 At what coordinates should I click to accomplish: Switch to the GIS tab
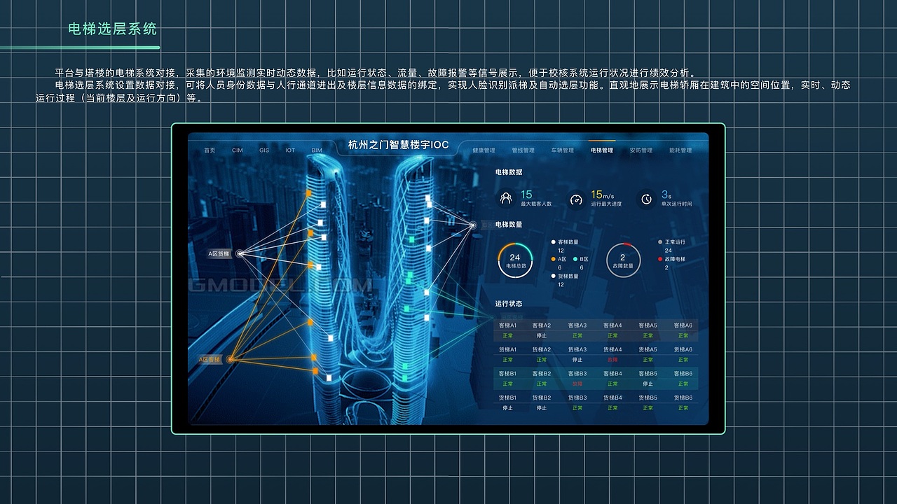(264, 150)
